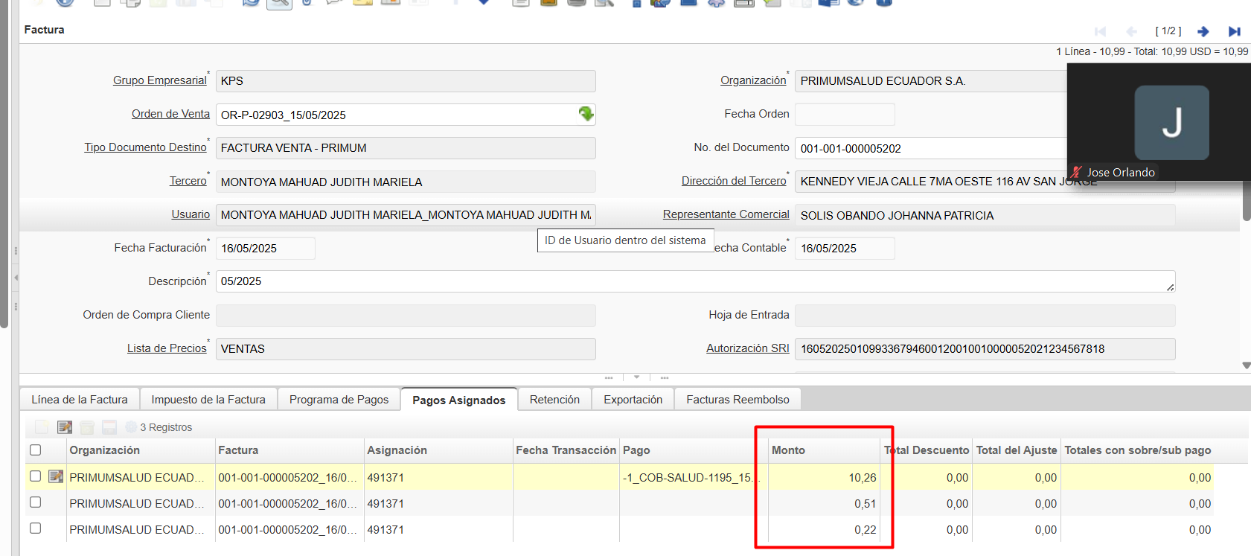Follow the Tercero field label link

pos(188,181)
